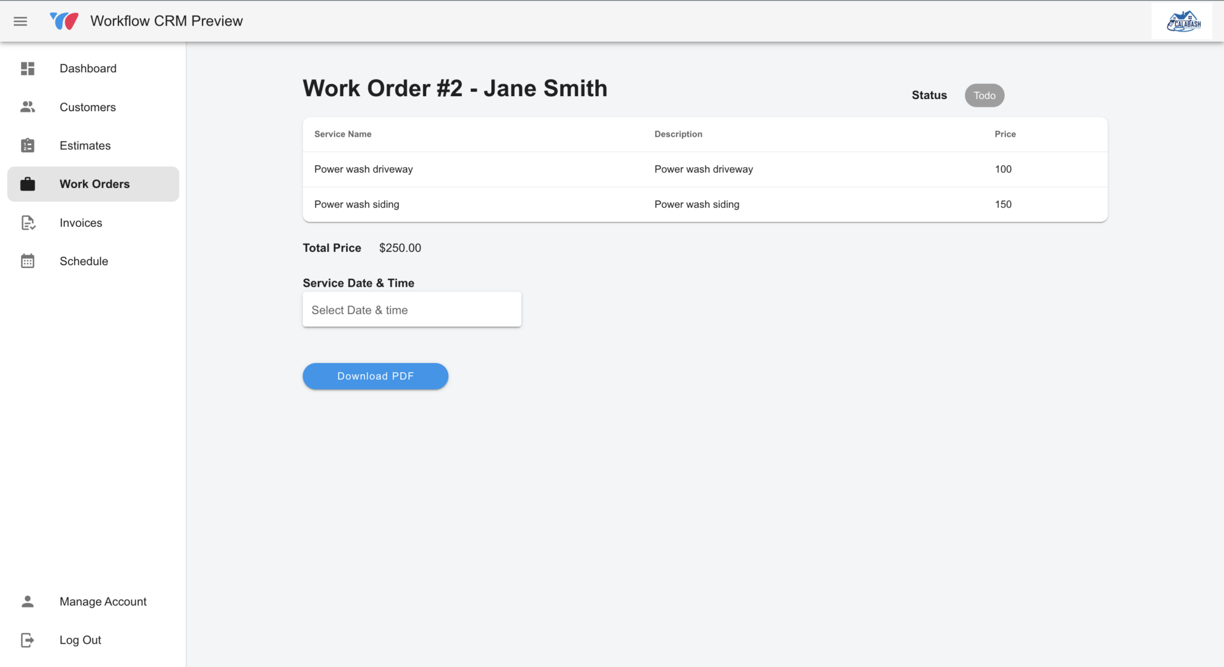This screenshot has height=667, width=1224.
Task: Navigate to the Invoices sidebar entry
Action: [80, 223]
